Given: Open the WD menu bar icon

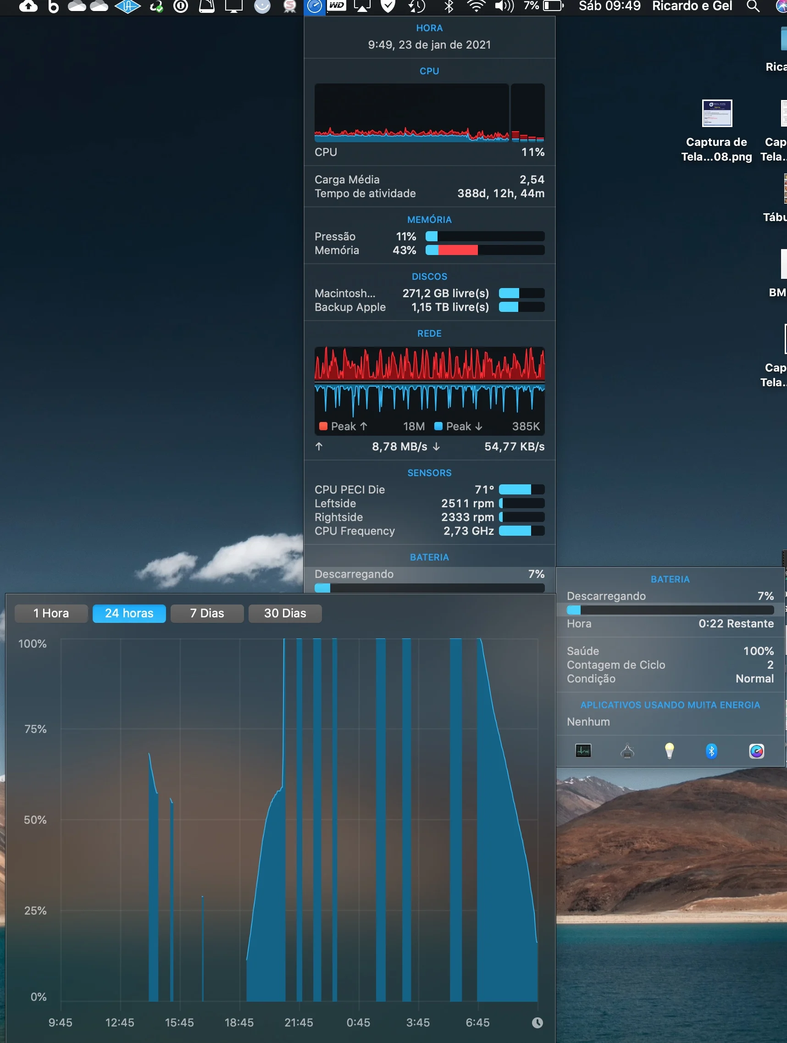Looking at the screenshot, I should tap(337, 6).
